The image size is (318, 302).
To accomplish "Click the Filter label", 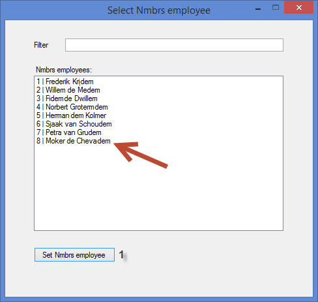I will pos(41,45).
